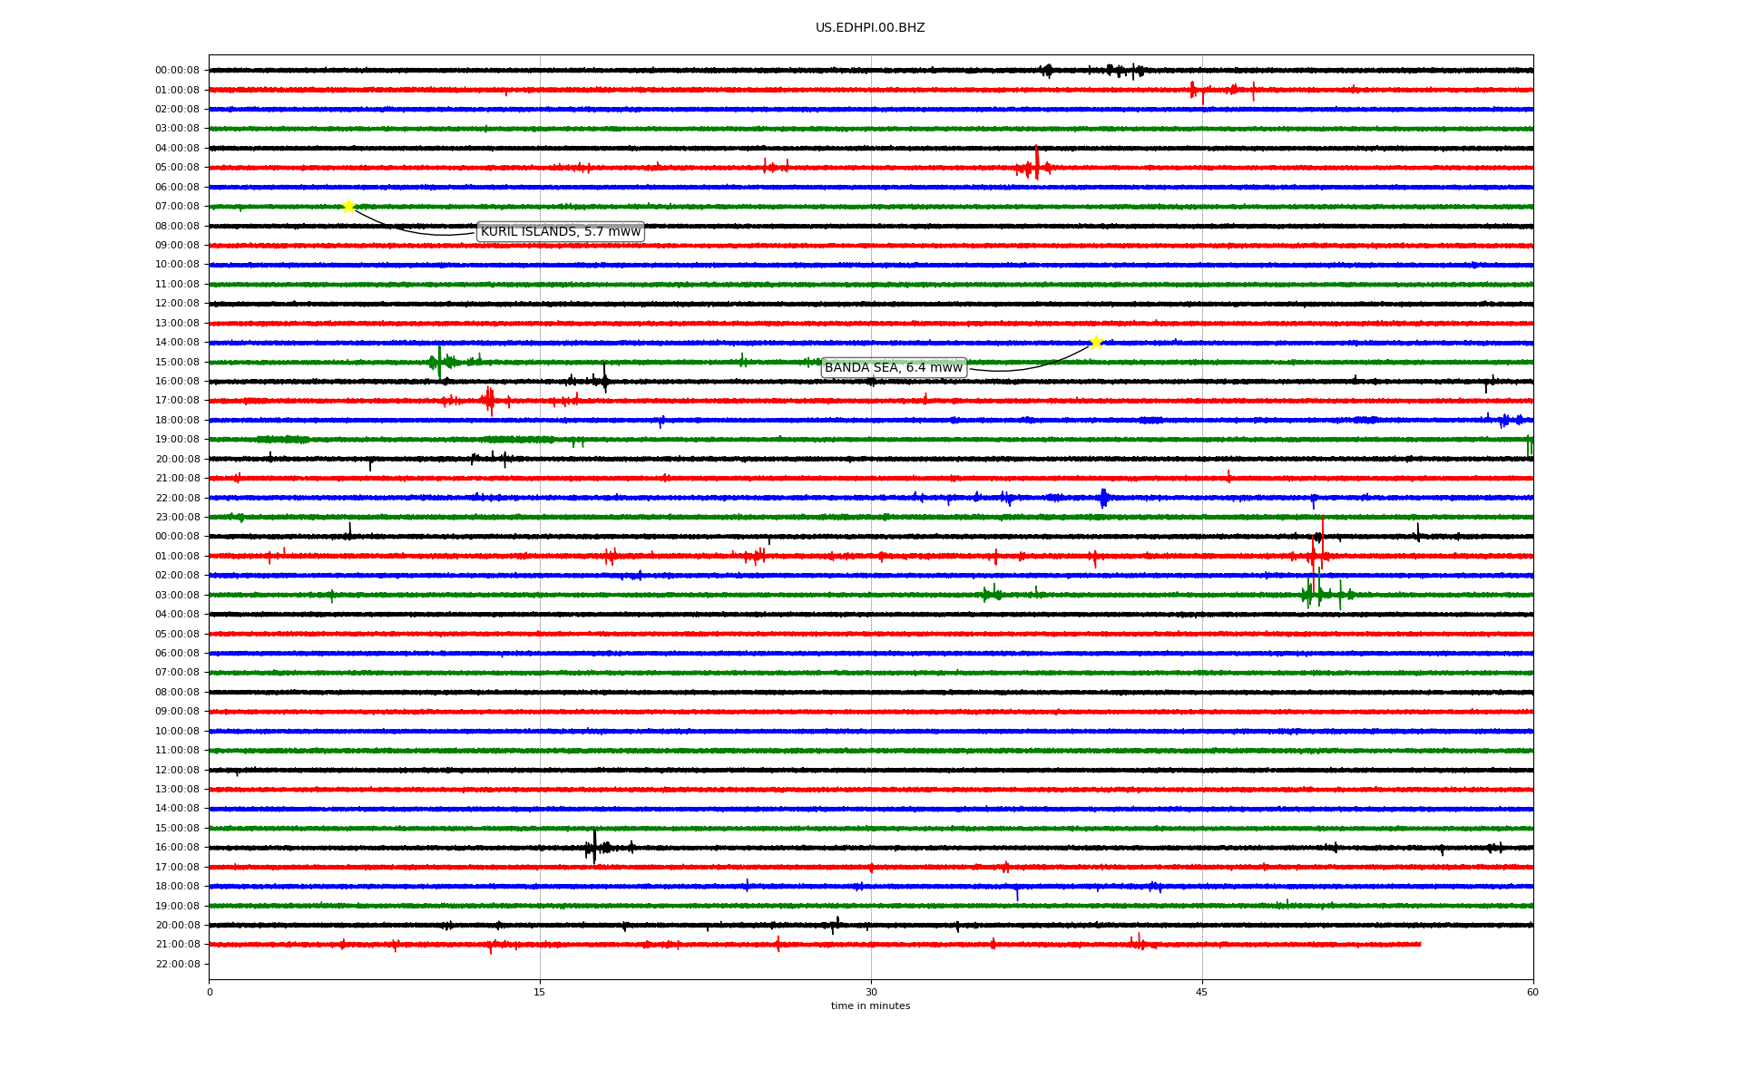Click the yellow star marking the Kuril Islands event
Viewport: 1742px width, 1088px height.
[x=348, y=206]
